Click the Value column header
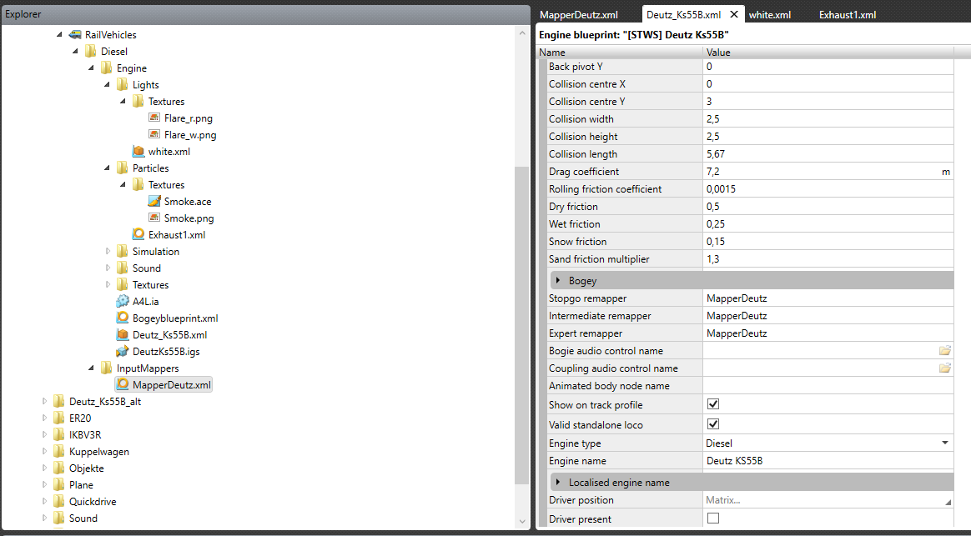 coord(828,53)
